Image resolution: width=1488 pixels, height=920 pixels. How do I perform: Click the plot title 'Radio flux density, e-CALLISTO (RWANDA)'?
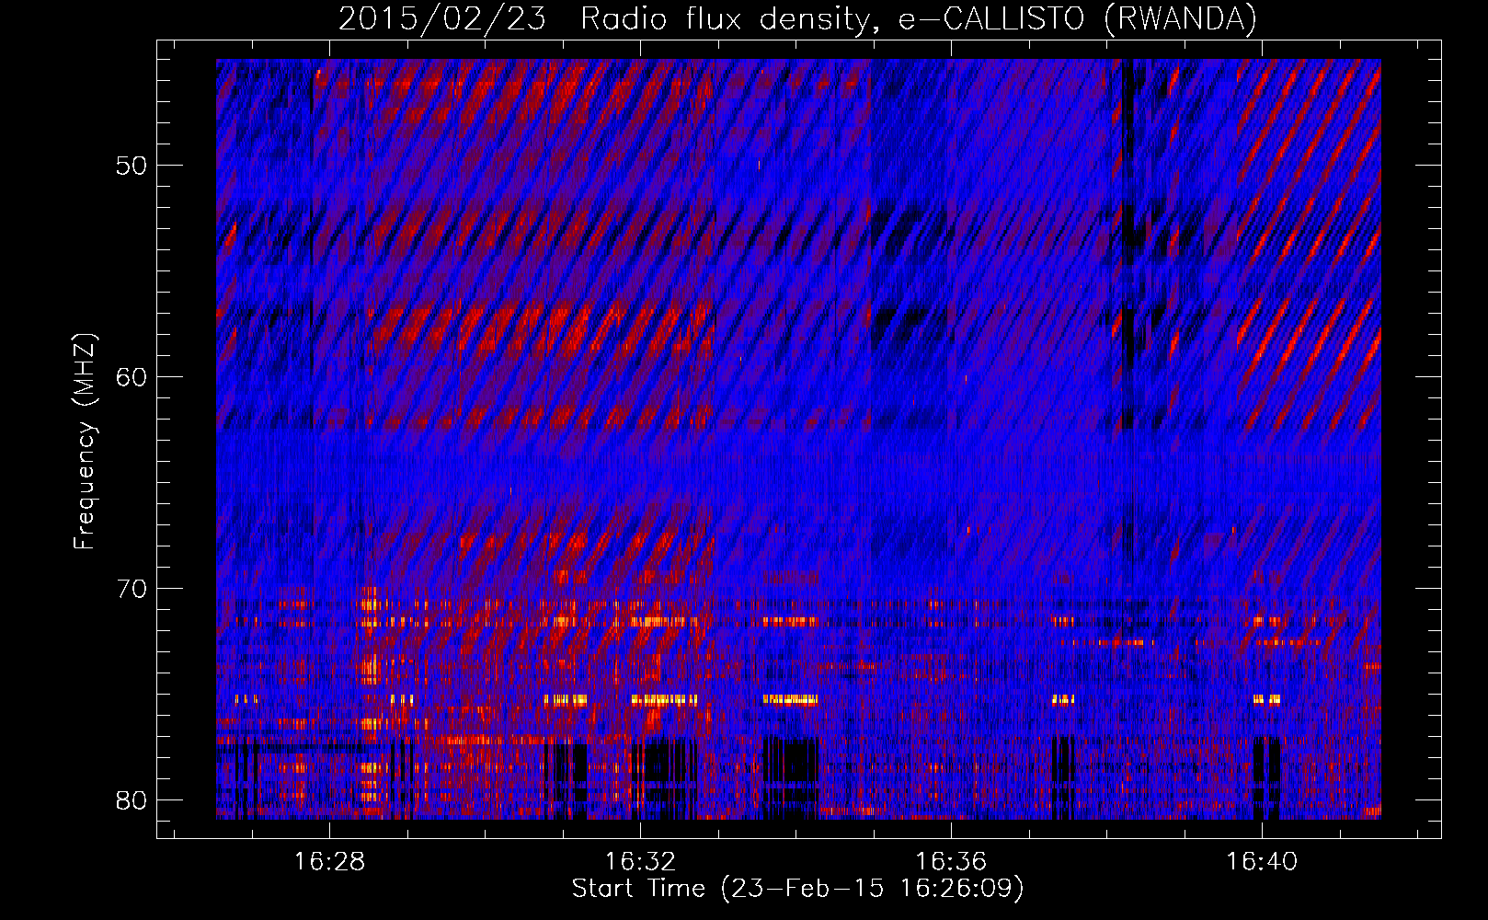click(919, 19)
